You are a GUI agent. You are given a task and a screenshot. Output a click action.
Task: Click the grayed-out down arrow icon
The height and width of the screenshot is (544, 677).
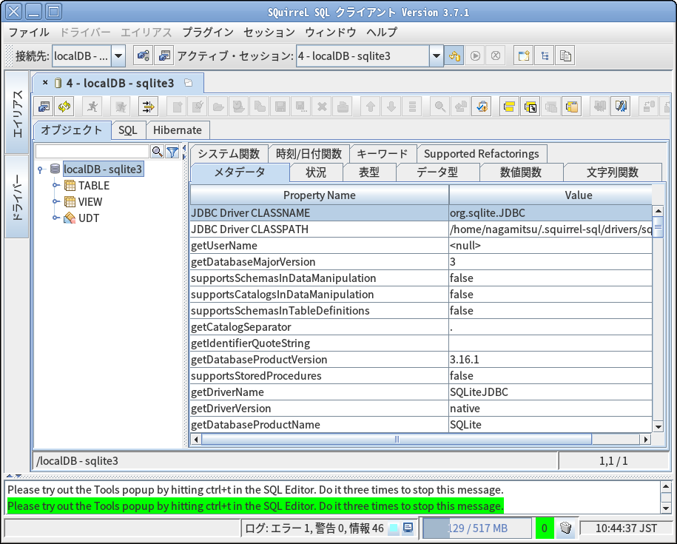pyautogui.click(x=391, y=107)
